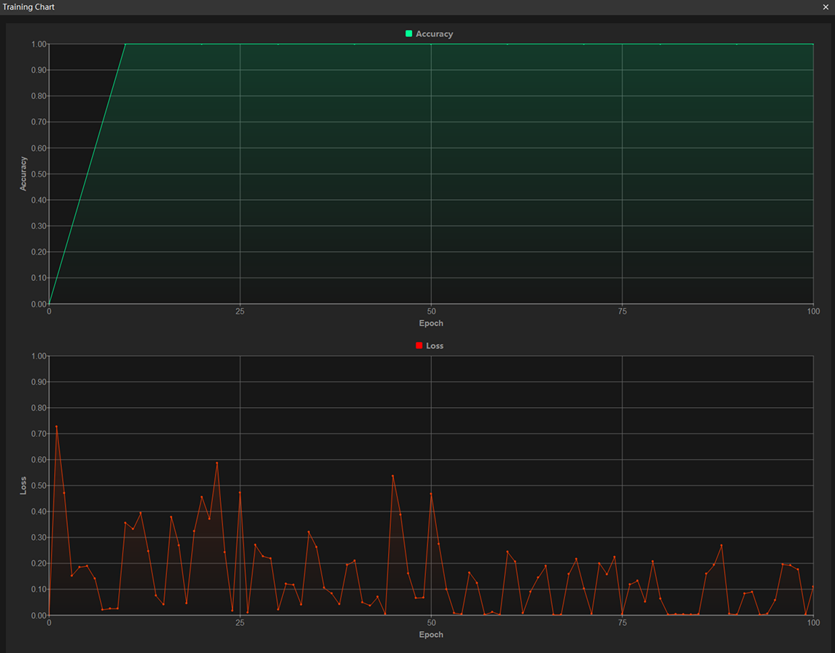Click the loss point at epoch 50 peak
835x653 pixels.
(x=431, y=494)
